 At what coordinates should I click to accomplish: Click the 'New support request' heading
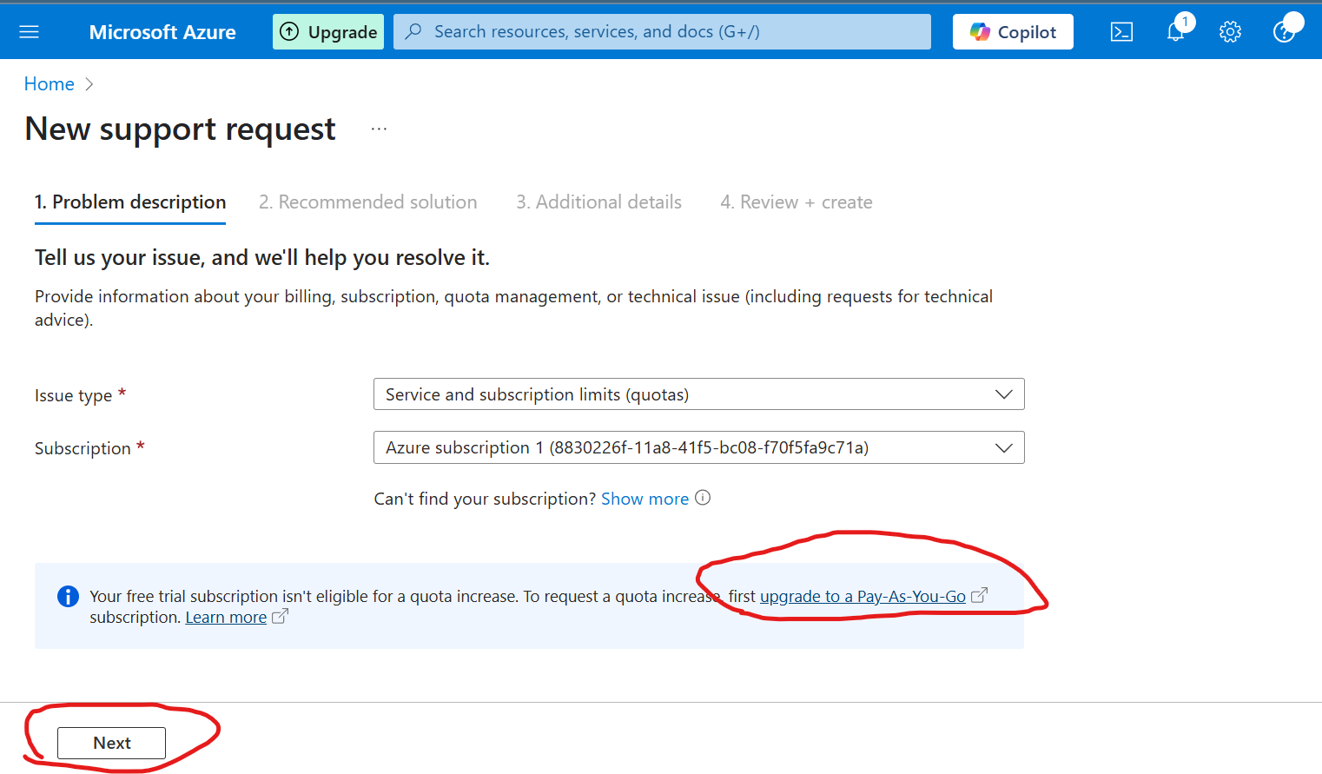(180, 129)
